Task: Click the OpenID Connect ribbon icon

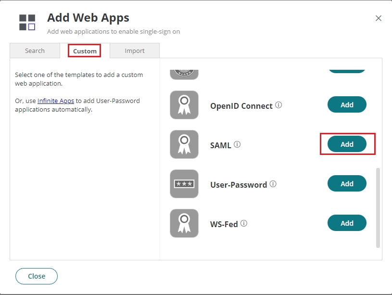Action: 184,105
